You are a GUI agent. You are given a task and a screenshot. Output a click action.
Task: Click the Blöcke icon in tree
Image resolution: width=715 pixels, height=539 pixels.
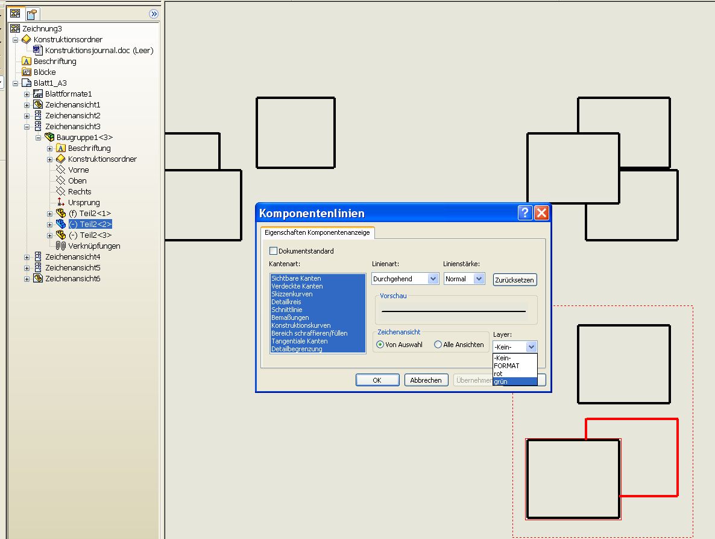pos(26,72)
